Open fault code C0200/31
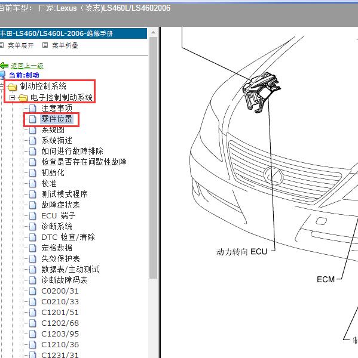 [x=60, y=291]
